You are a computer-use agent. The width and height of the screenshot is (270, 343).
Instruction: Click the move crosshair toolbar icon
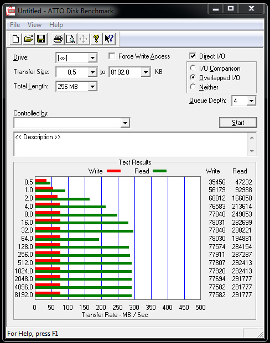pos(84,39)
